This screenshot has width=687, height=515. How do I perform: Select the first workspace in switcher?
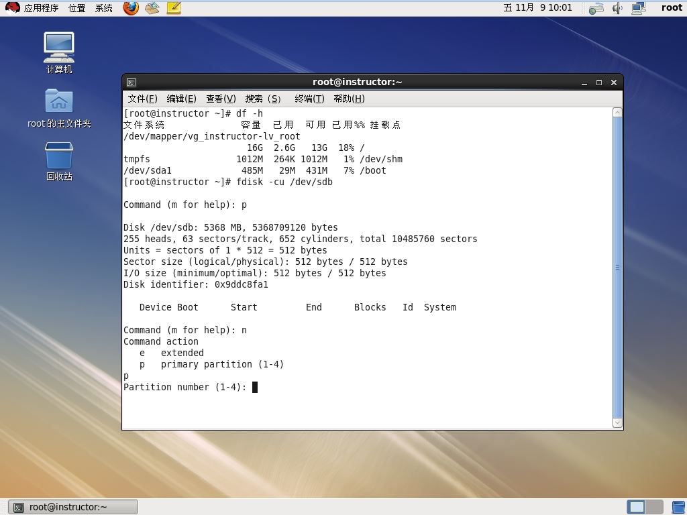point(637,507)
